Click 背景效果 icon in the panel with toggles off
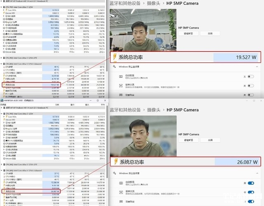 tap(121, 95)
